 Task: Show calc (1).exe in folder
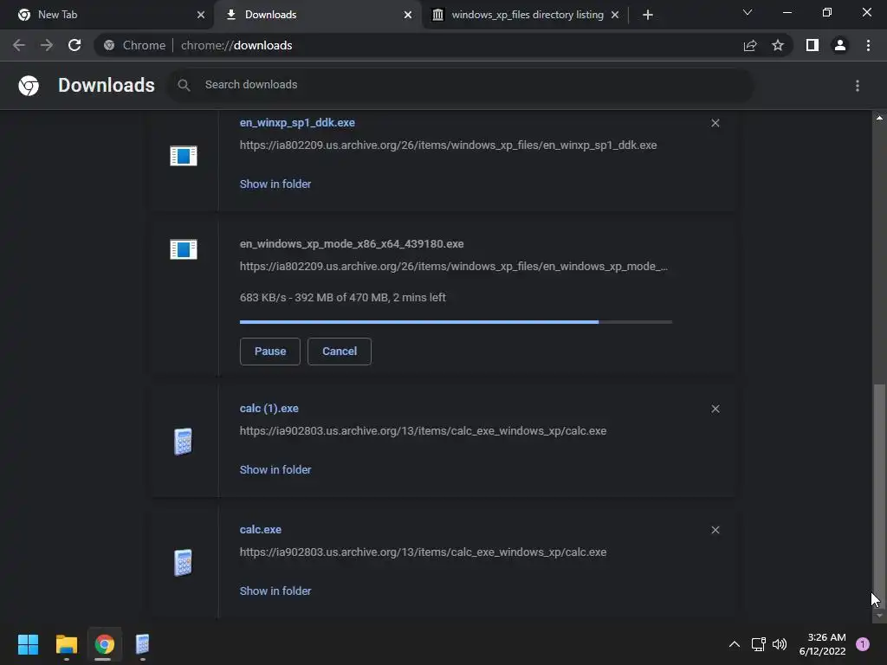pos(275,470)
